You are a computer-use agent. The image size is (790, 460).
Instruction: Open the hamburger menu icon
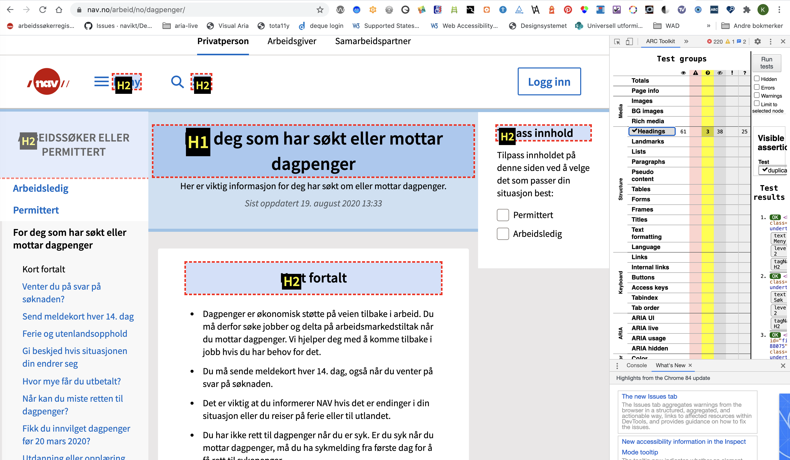tap(101, 82)
